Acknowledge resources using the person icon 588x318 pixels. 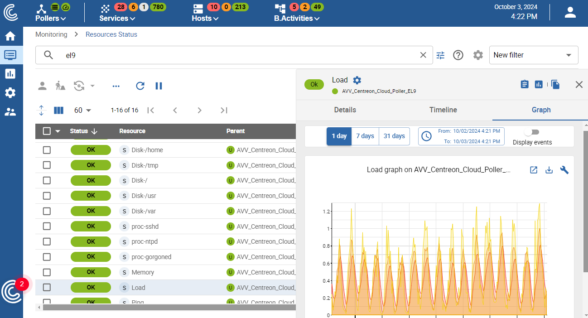click(42, 86)
